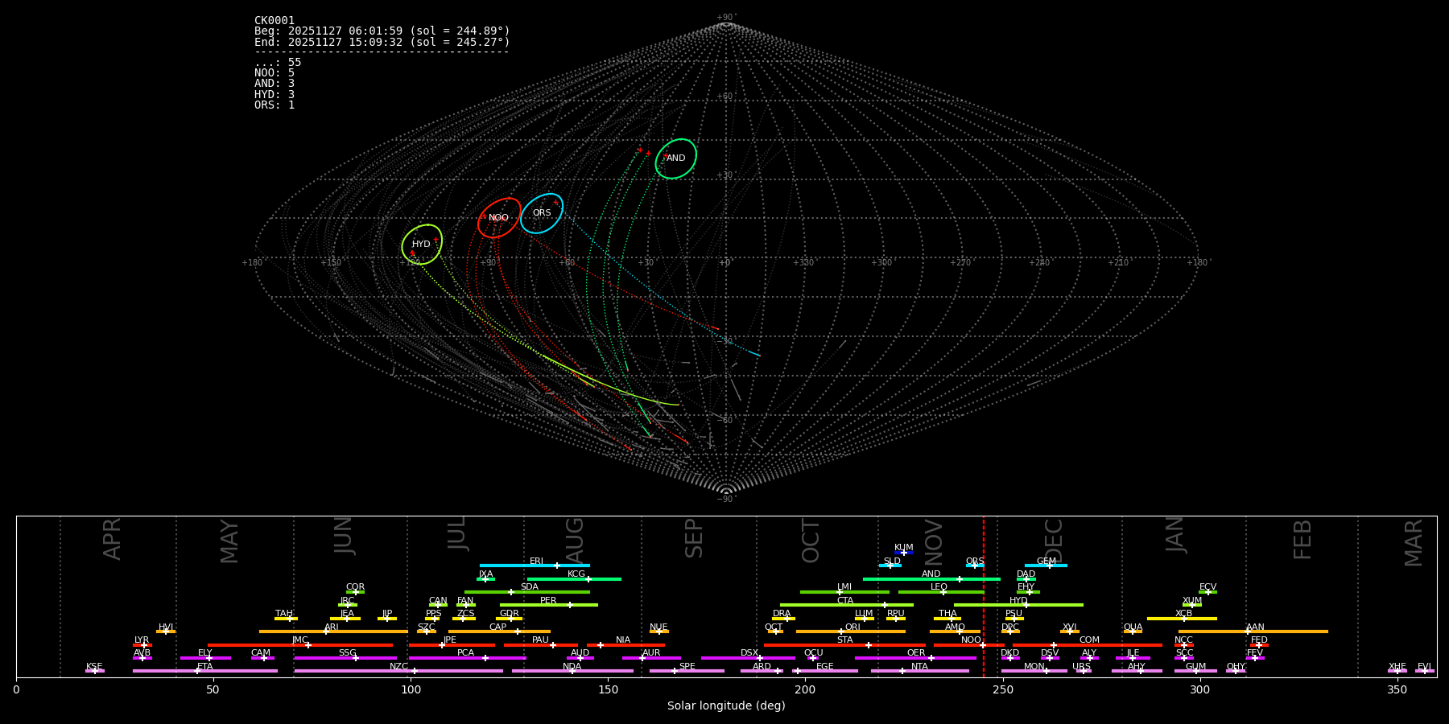Click the KUM shower label in the timeline
The height and width of the screenshot is (724, 1449).
click(x=904, y=548)
